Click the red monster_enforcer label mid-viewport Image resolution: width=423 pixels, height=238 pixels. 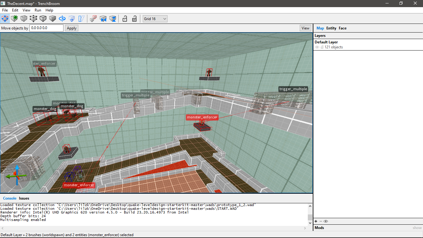(202, 117)
